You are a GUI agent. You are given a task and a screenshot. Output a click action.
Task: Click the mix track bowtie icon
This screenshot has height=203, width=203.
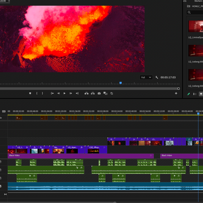pos(5,194)
